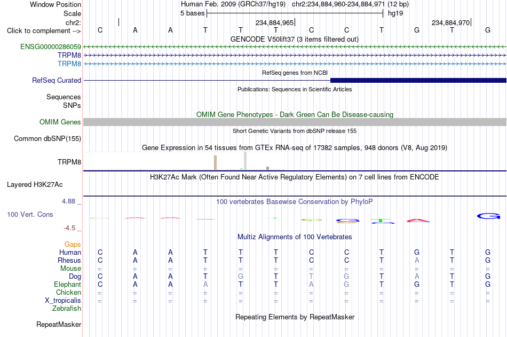Click the GTEx Gene Expression title text
This screenshot has height=337, width=507.
point(295,147)
